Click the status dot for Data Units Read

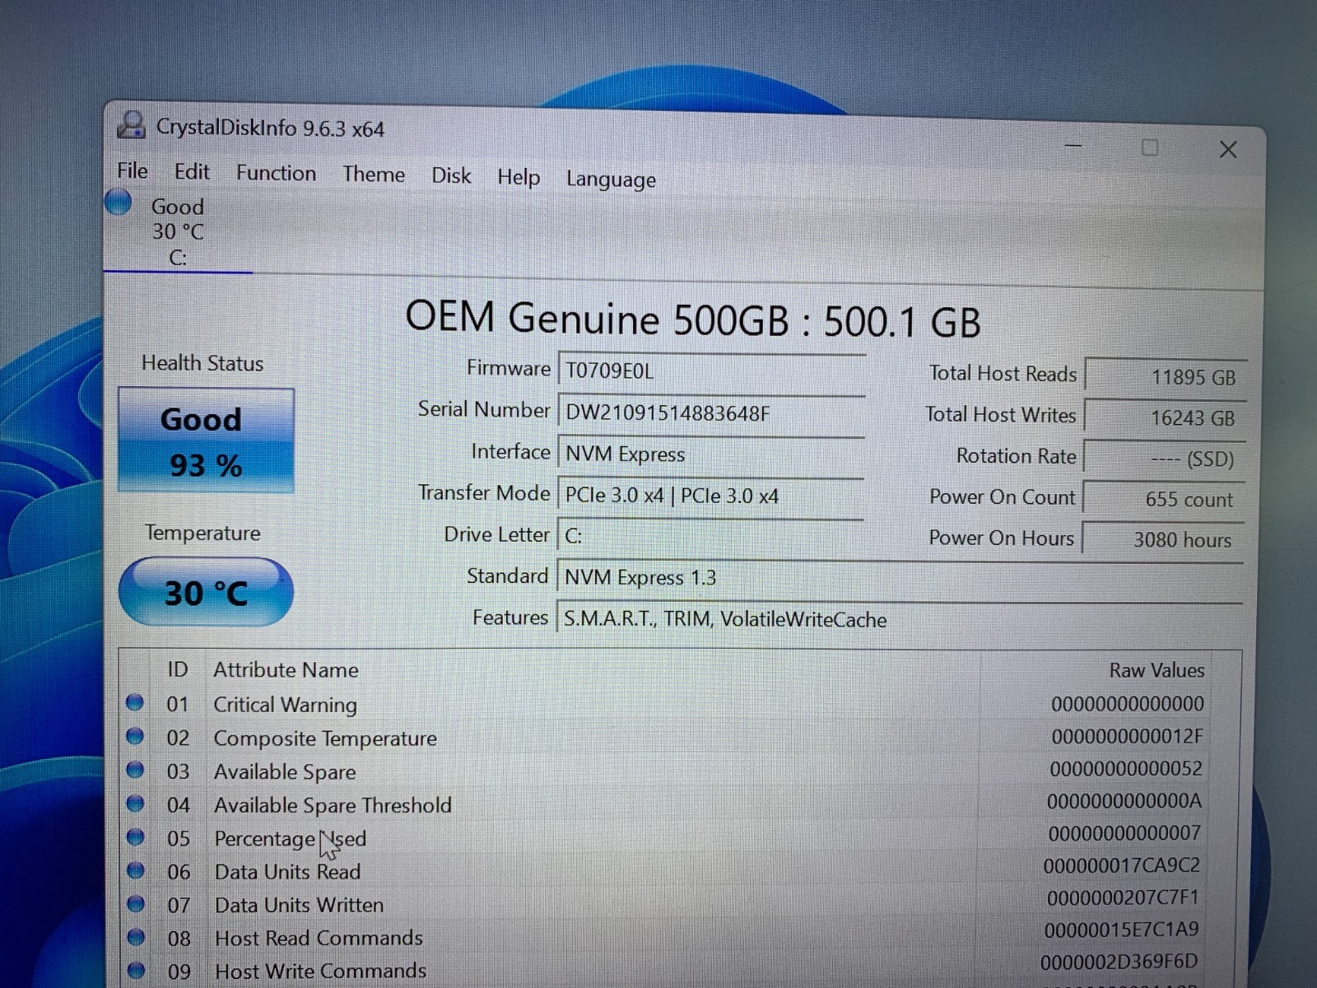click(x=136, y=870)
